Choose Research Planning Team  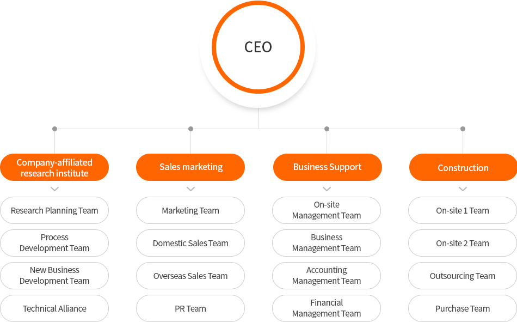[x=54, y=210]
